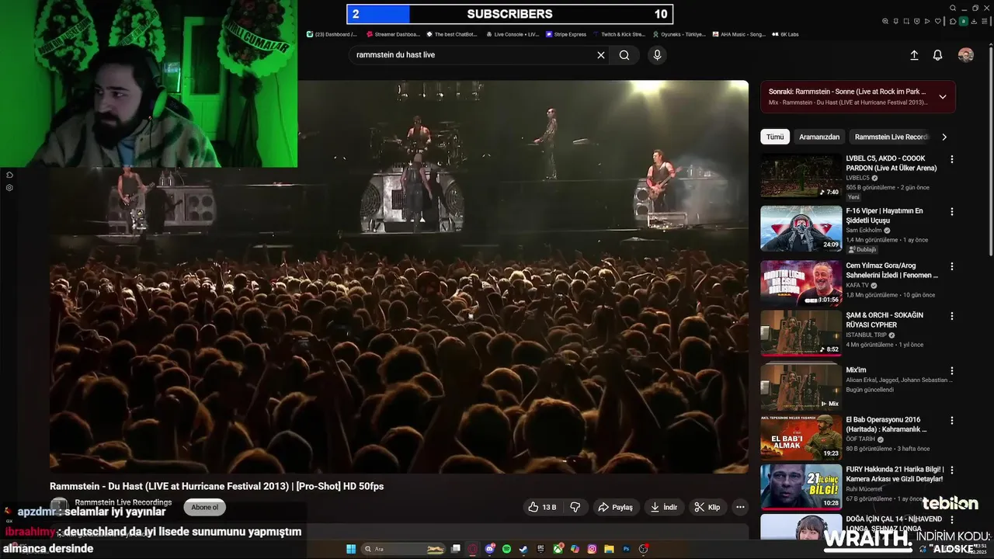Click browser tab search magnifier

click(x=953, y=8)
